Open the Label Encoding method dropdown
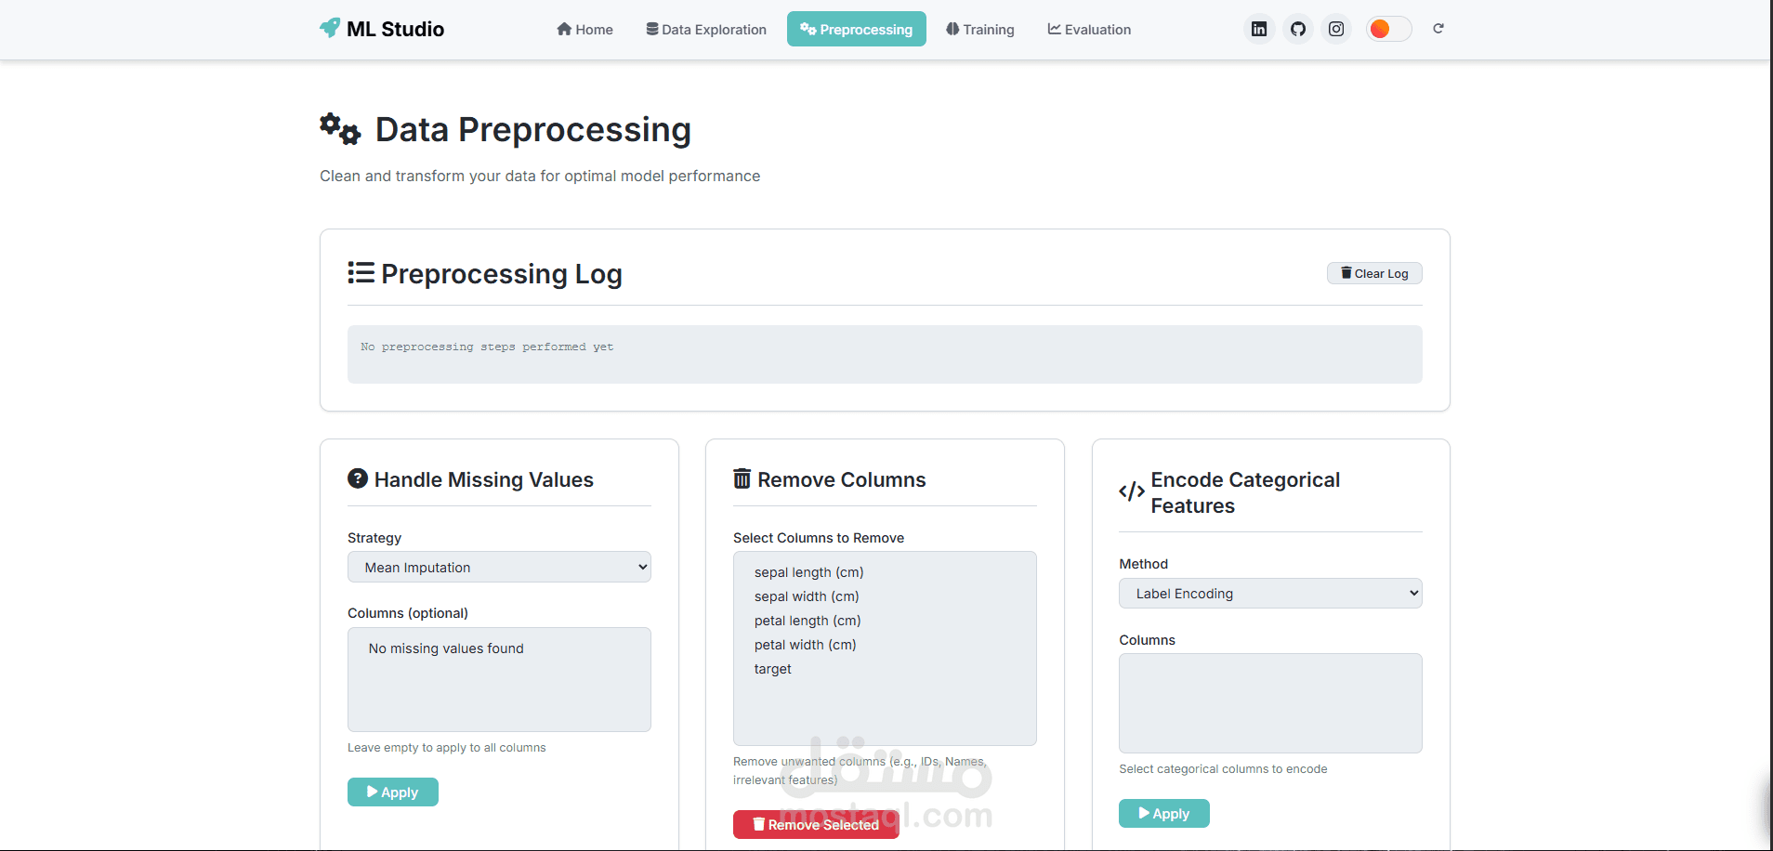 pos(1270,594)
